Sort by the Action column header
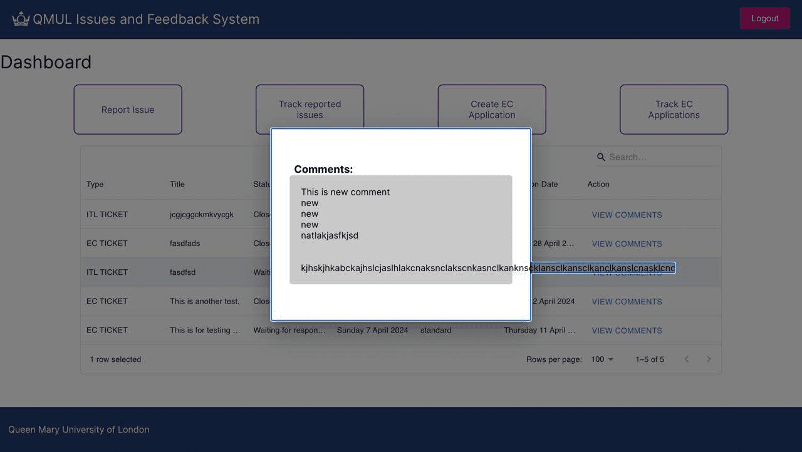The height and width of the screenshot is (452, 802). coord(598,184)
